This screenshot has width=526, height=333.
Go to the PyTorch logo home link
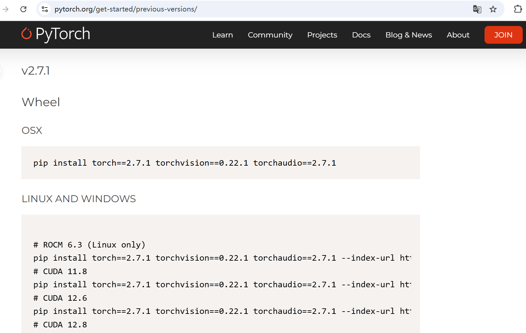(56, 34)
